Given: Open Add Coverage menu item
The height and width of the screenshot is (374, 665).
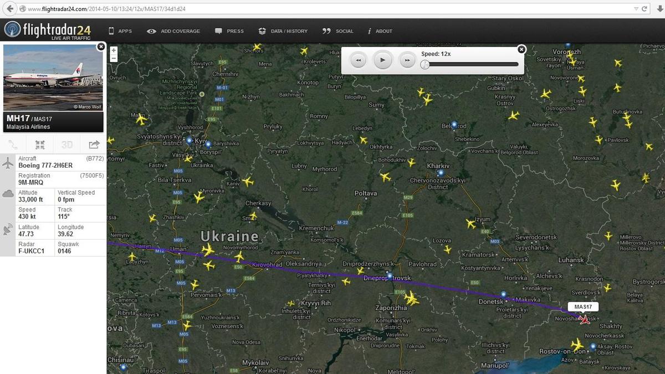Looking at the screenshot, I should point(173,31).
